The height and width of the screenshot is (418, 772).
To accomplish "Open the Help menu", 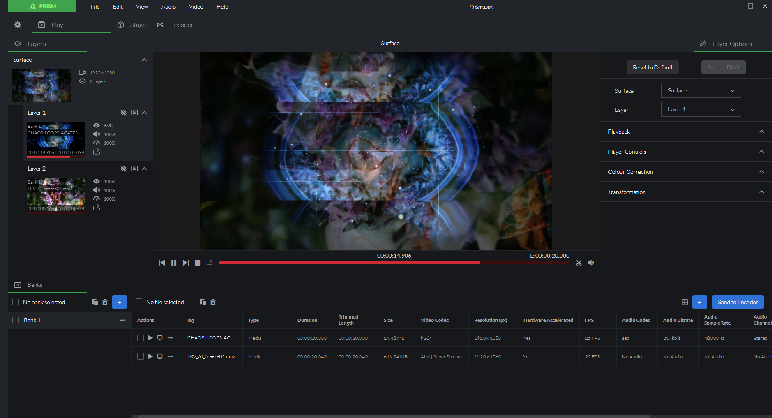I will pos(222,7).
